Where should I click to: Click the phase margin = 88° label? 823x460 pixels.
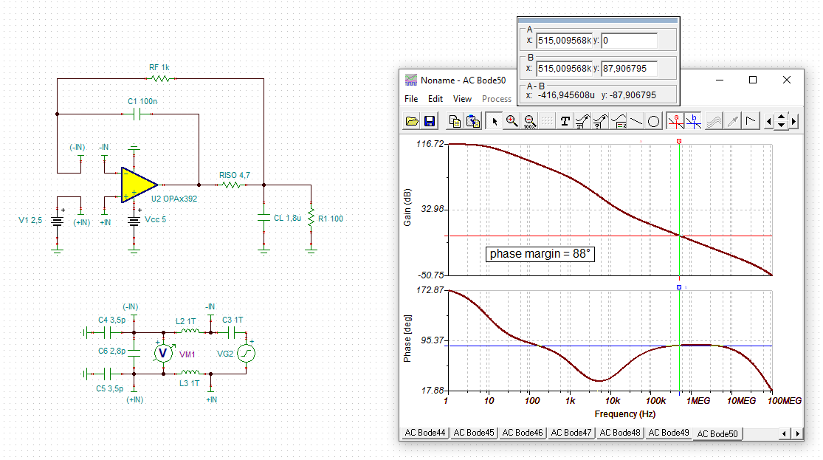540,254
